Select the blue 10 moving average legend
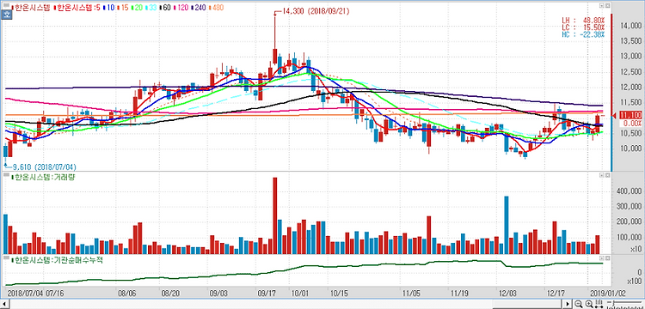This screenshot has height=309, width=645. click(x=108, y=8)
